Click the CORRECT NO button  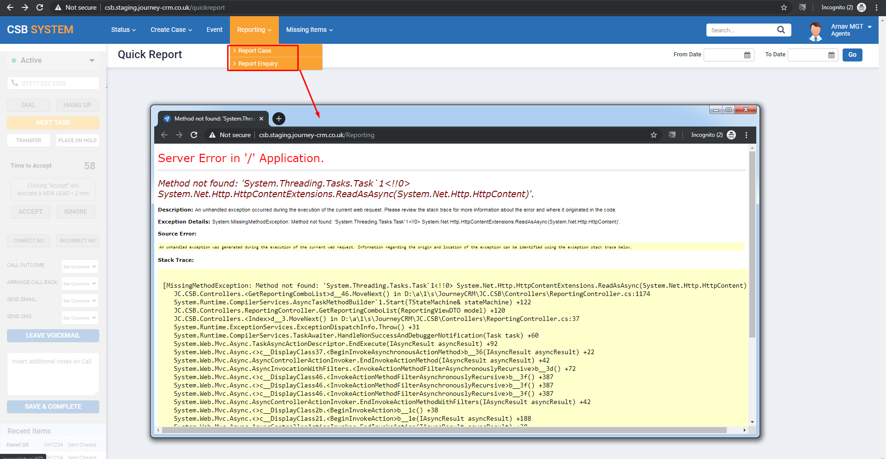click(29, 241)
